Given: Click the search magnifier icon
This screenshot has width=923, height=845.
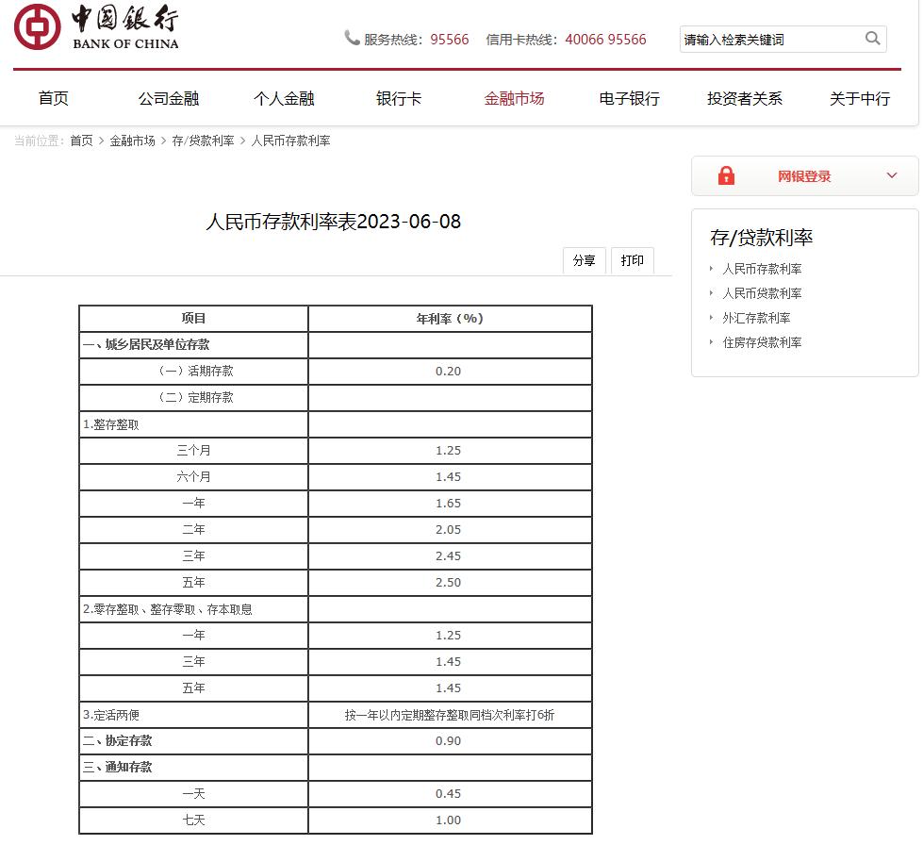Looking at the screenshot, I should click(x=872, y=39).
